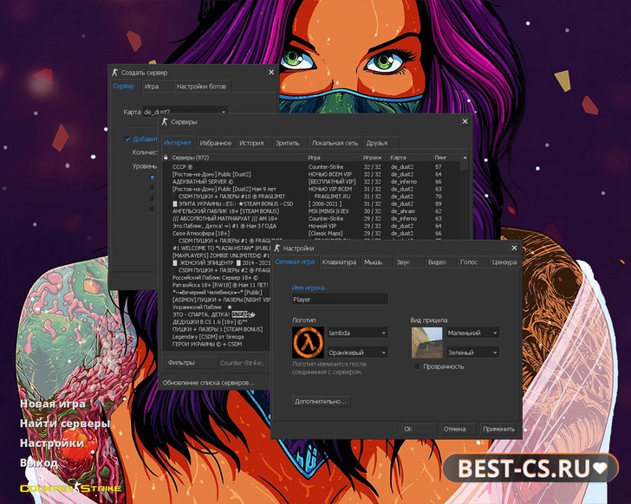Open the Избранное tab in Серверы
Image resolution: width=631 pixels, height=504 pixels.
click(x=216, y=143)
